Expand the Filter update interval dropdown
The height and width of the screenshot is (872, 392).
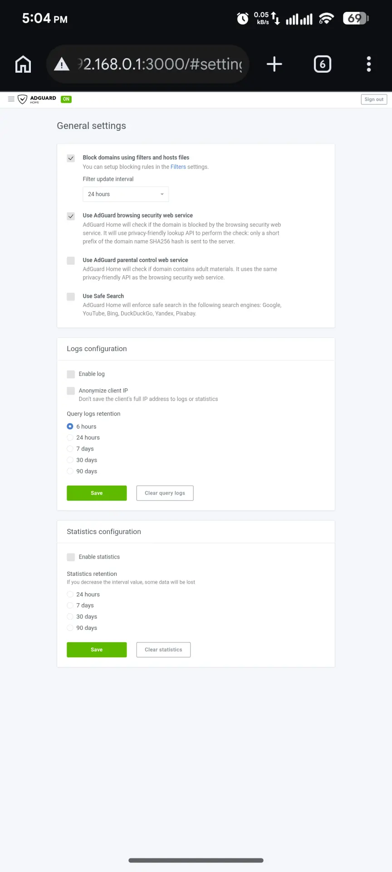tap(126, 194)
